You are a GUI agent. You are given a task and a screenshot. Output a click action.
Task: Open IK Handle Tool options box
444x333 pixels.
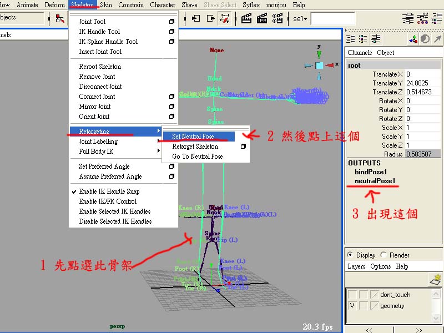171,32
